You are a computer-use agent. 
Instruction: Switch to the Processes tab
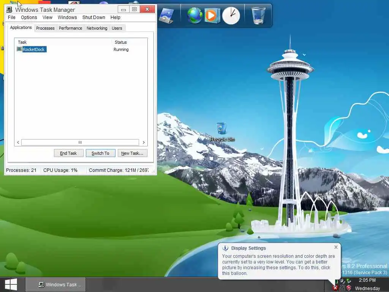click(45, 28)
